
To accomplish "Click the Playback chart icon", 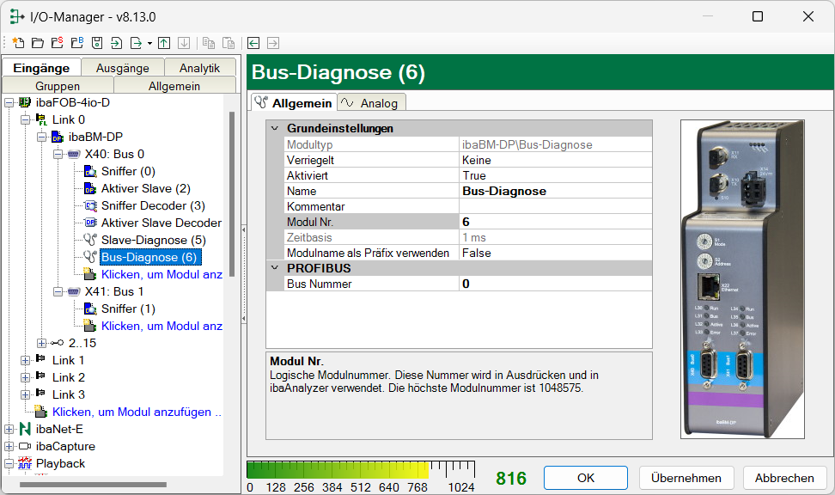I will (25, 463).
